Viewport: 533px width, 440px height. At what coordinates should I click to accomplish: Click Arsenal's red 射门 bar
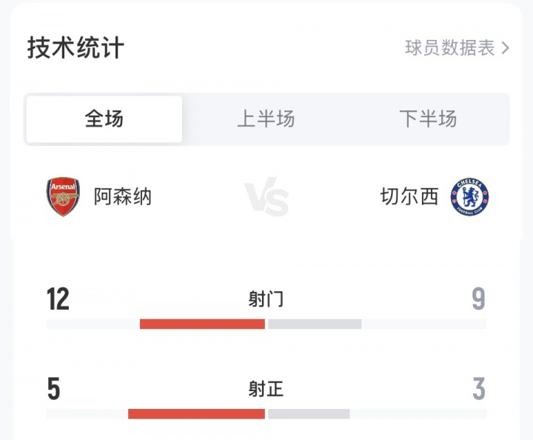pos(202,324)
